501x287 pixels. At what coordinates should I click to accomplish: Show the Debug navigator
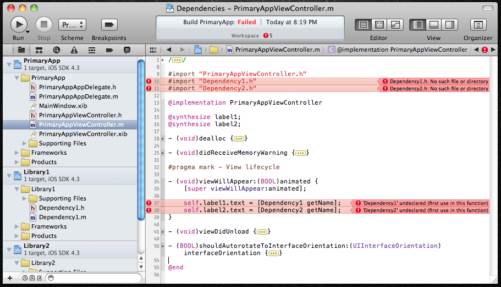pos(92,50)
